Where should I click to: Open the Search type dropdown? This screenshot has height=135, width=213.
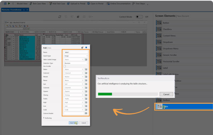76,56
